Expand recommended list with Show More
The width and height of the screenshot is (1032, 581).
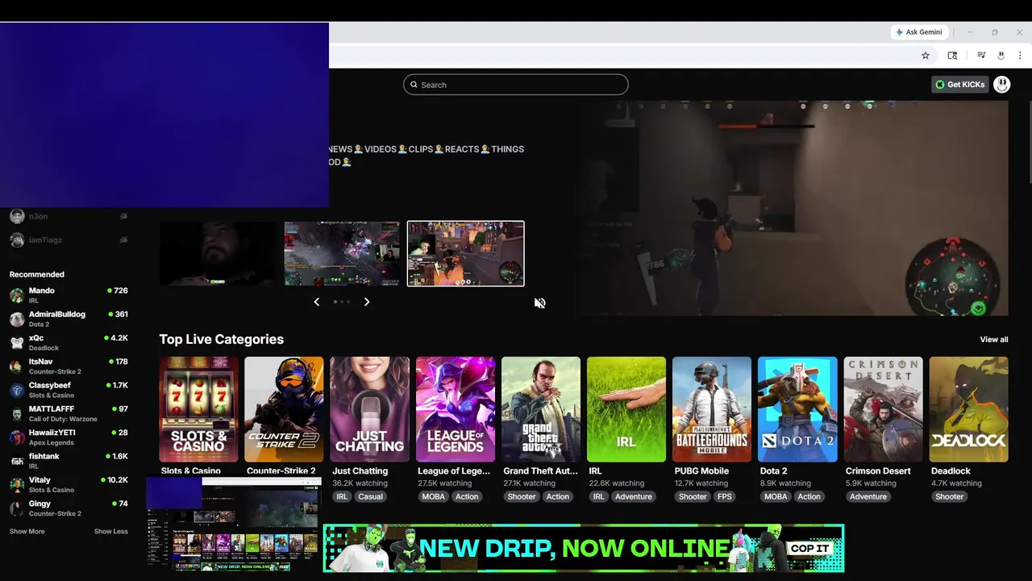pyautogui.click(x=27, y=532)
